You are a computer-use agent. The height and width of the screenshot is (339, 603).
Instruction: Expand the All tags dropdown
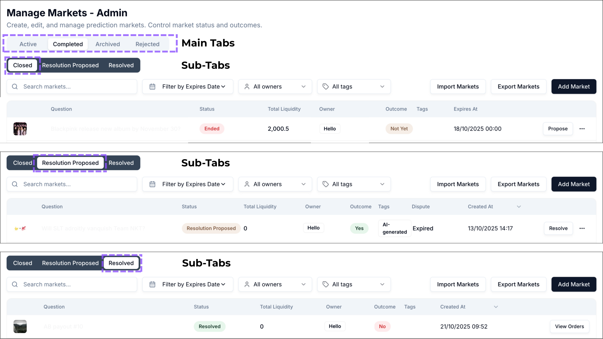click(354, 87)
